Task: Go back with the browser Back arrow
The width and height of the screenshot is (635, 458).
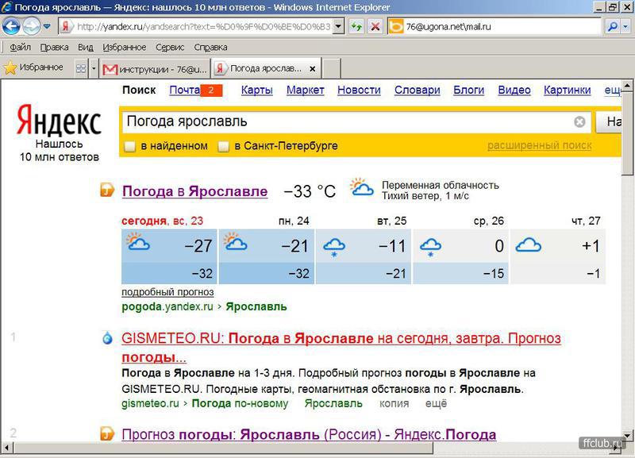Action: [x=11, y=27]
